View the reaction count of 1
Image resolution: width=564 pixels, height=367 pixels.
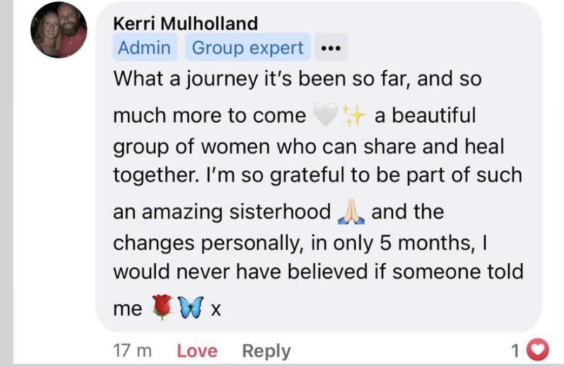point(516,351)
